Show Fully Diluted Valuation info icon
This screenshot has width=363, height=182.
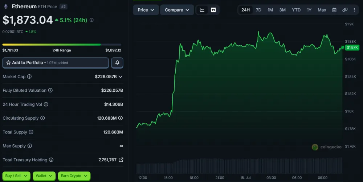(50, 90)
